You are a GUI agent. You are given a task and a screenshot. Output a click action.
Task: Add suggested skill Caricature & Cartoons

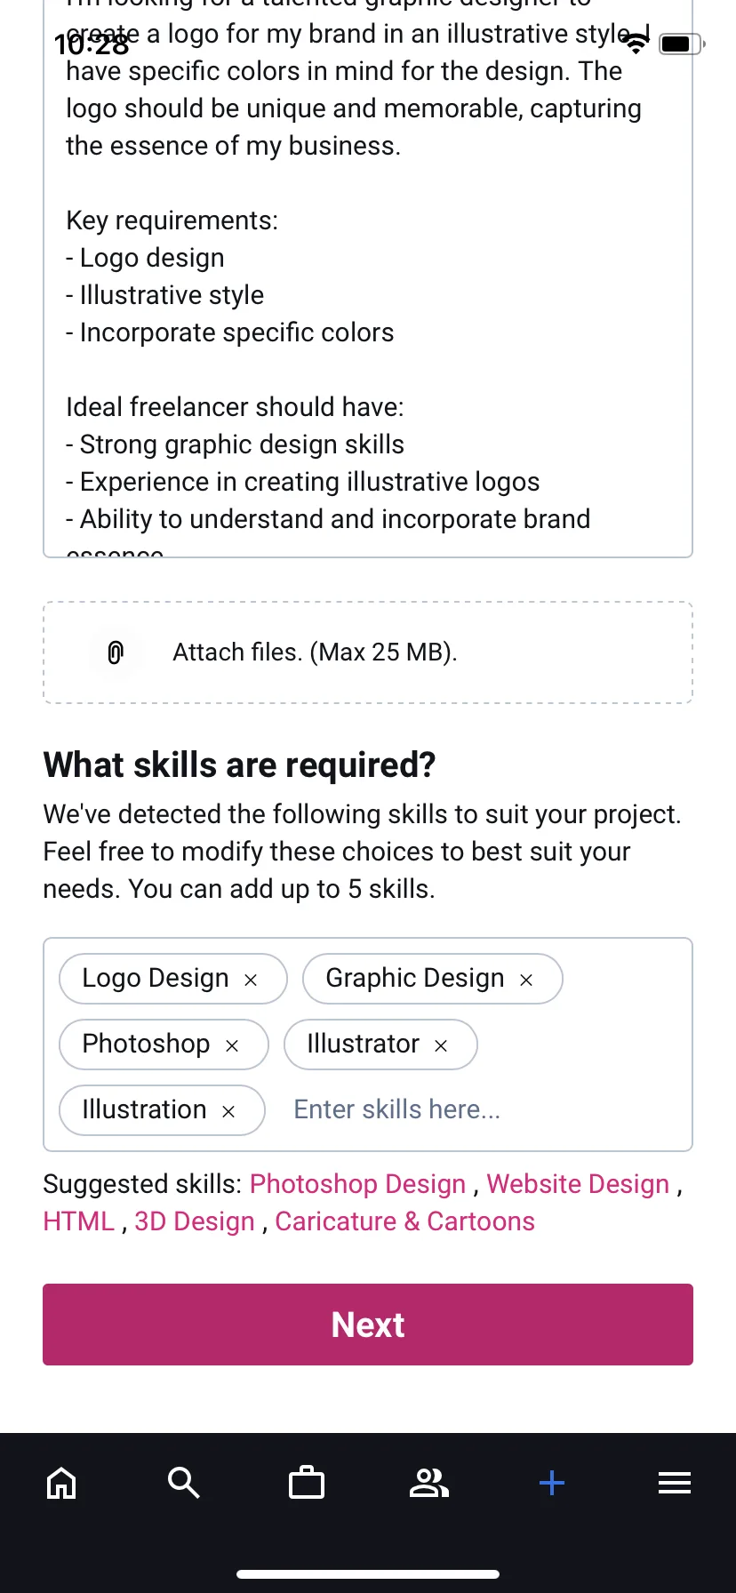tap(405, 1221)
